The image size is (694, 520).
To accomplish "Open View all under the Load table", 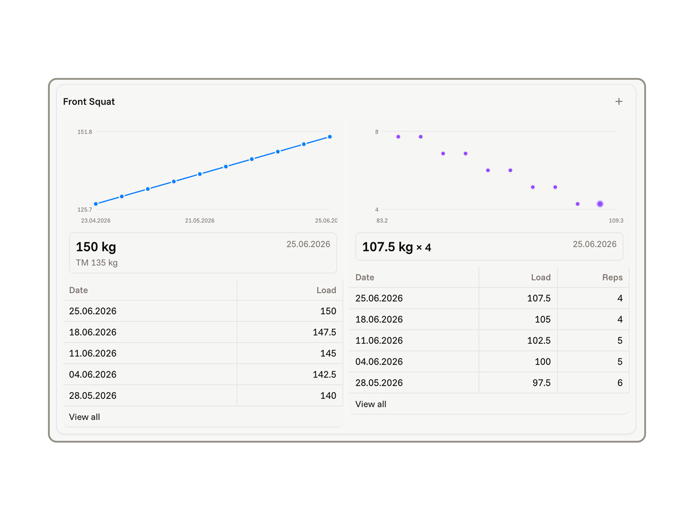I will pos(84,417).
